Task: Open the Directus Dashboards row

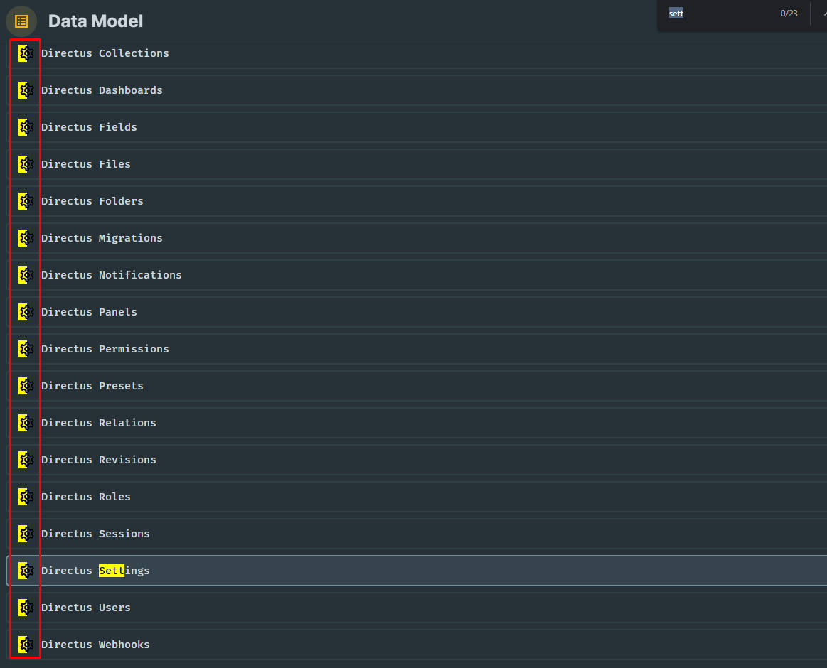Action: click(417, 90)
